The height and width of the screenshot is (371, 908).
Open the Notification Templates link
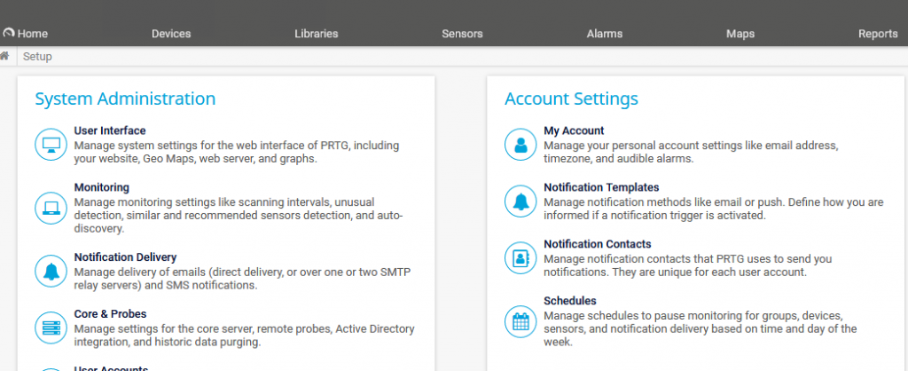click(x=601, y=187)
